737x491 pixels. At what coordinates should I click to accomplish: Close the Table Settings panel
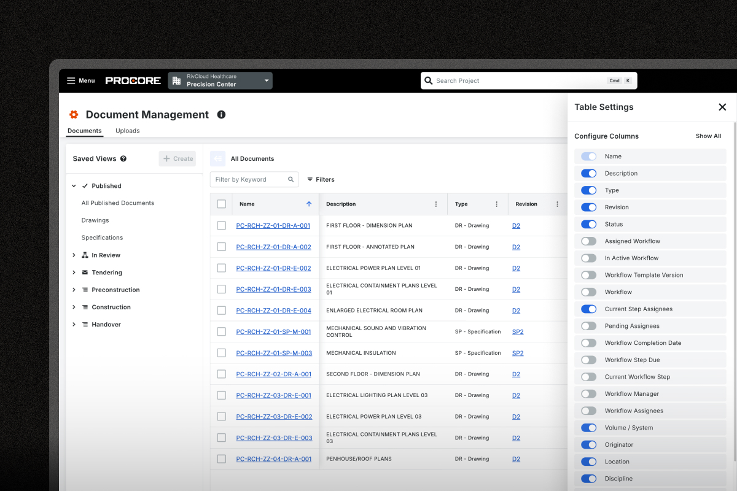click(x=722, y=107)
